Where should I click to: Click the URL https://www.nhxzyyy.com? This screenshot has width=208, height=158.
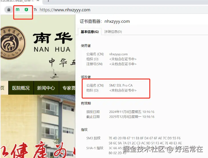(65, 10)
